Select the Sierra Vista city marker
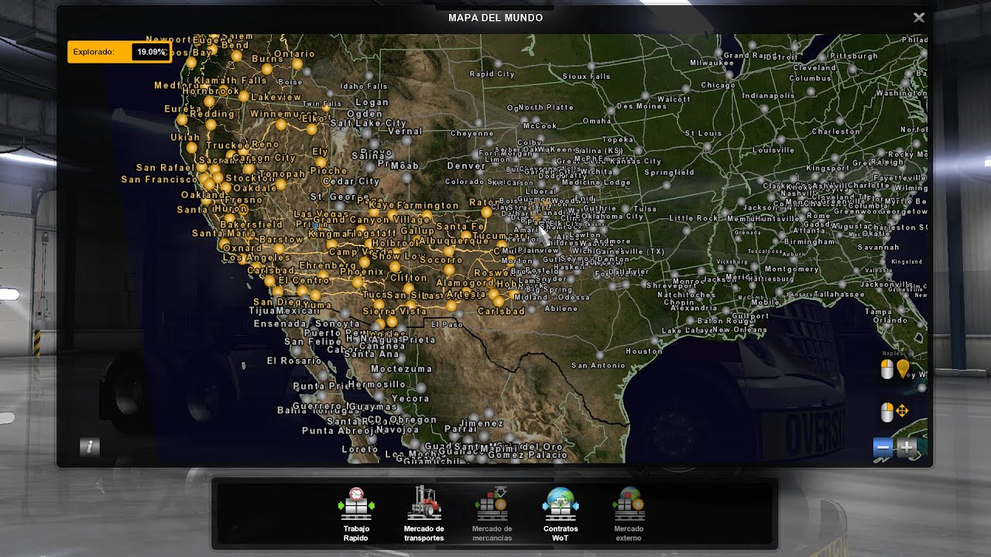Viewport: 991px width, 557px height. 393,321
